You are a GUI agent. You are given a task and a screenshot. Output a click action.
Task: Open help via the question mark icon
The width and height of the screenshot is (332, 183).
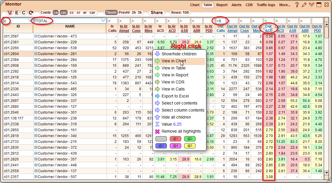click(x=297, y=5)
